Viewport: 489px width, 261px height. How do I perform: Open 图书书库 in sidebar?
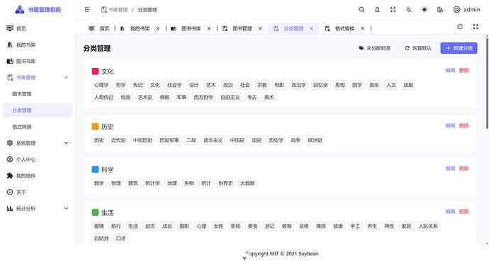[38, 62]
